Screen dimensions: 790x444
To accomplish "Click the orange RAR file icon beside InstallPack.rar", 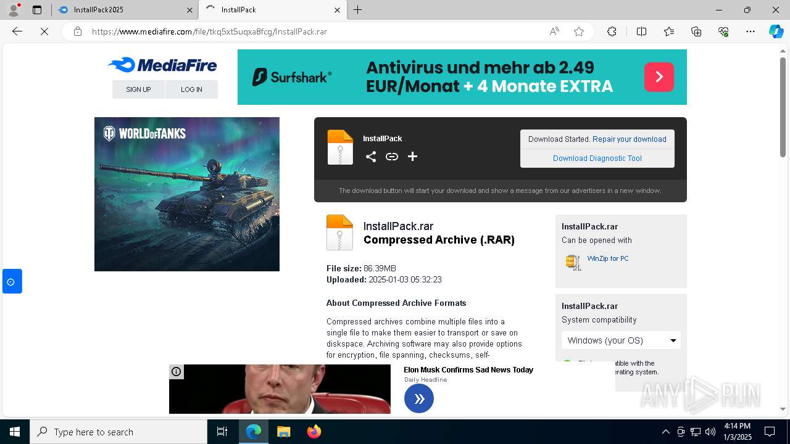I will click(339, 232).
